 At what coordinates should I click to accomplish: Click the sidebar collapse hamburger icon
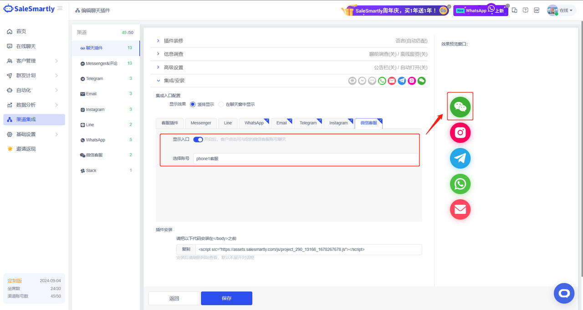point(60,8)
